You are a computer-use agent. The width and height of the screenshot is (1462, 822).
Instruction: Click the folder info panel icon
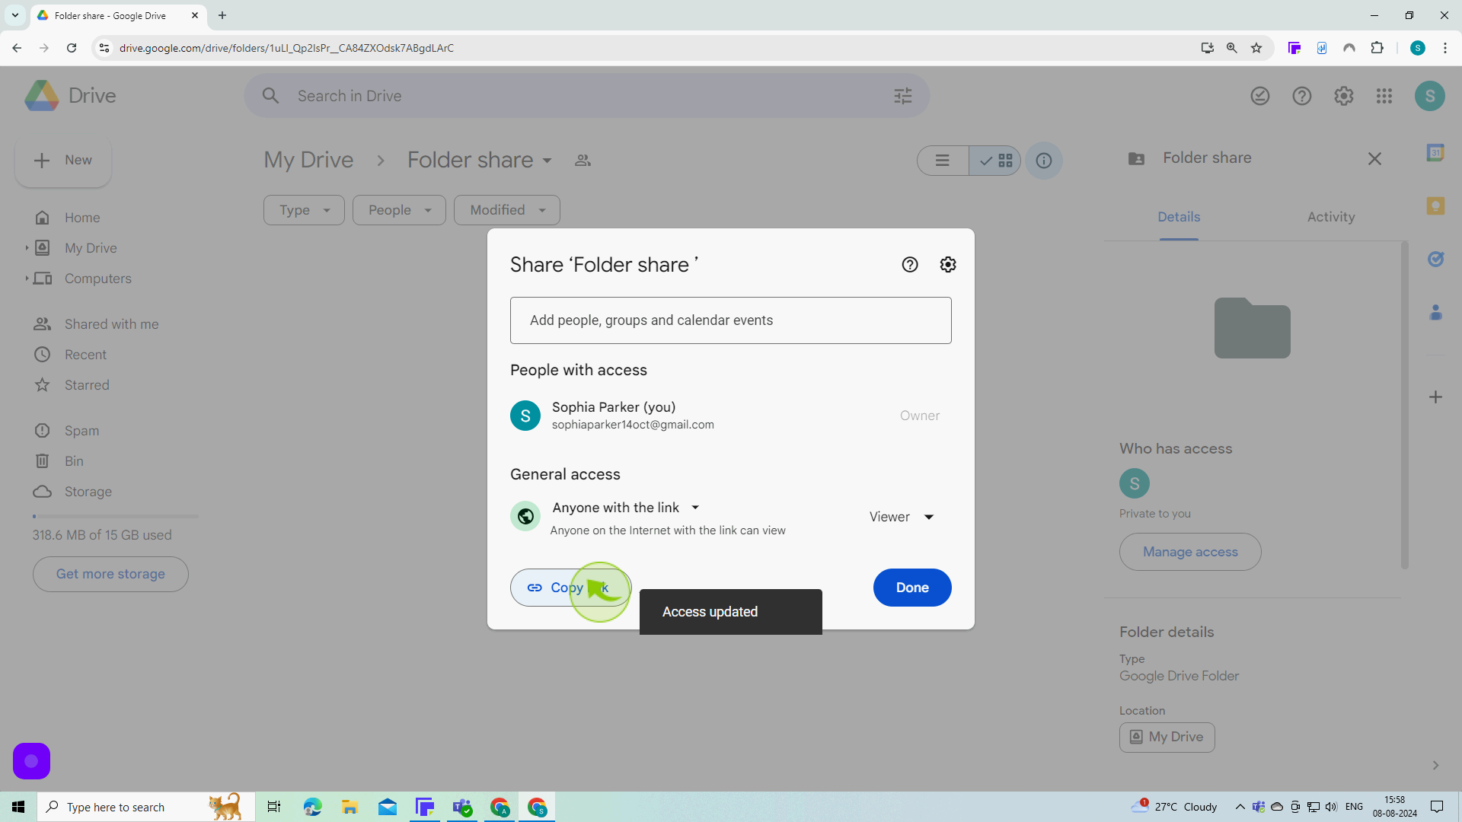[1044, 161]
